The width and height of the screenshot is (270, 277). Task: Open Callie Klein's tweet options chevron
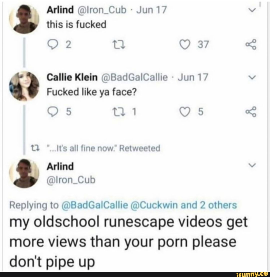pyautogui.click(x=252, y=77)
